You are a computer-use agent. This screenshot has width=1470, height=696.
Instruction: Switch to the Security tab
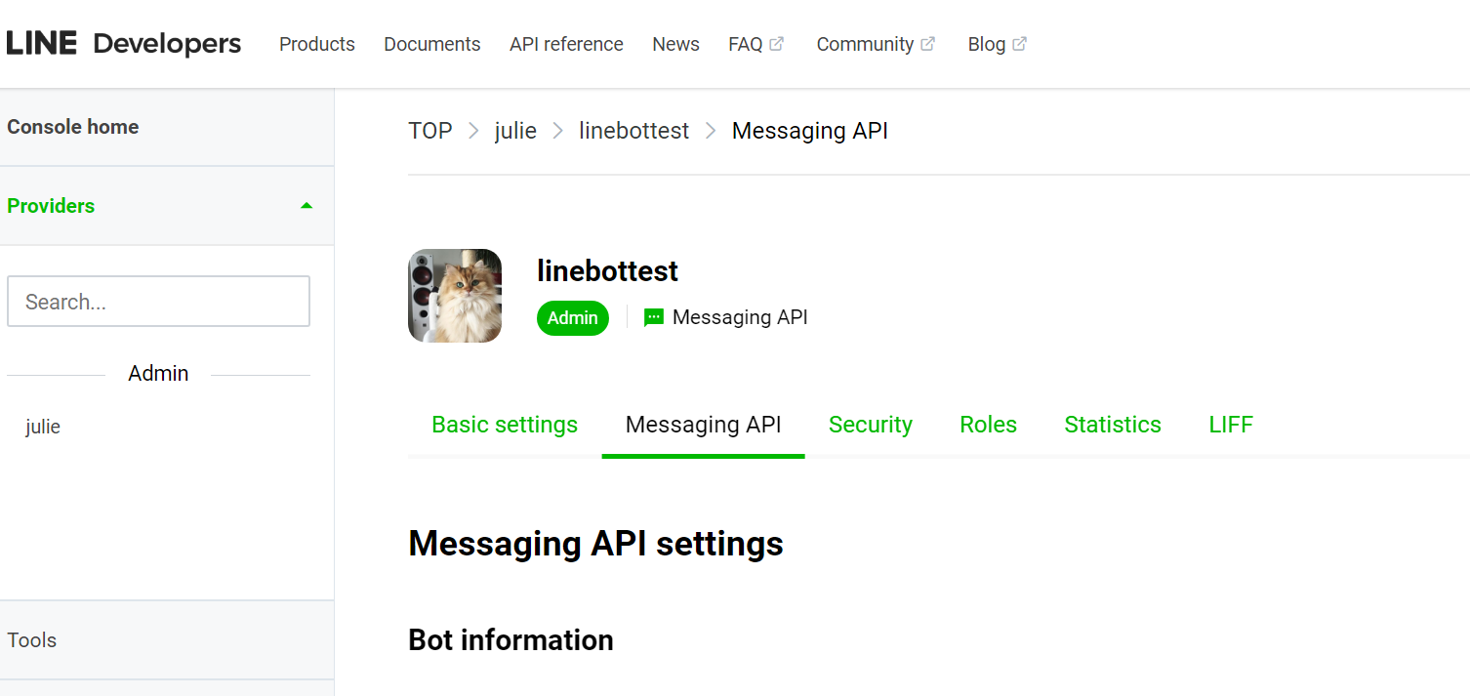pyautogui.click(x=871, y=425)
